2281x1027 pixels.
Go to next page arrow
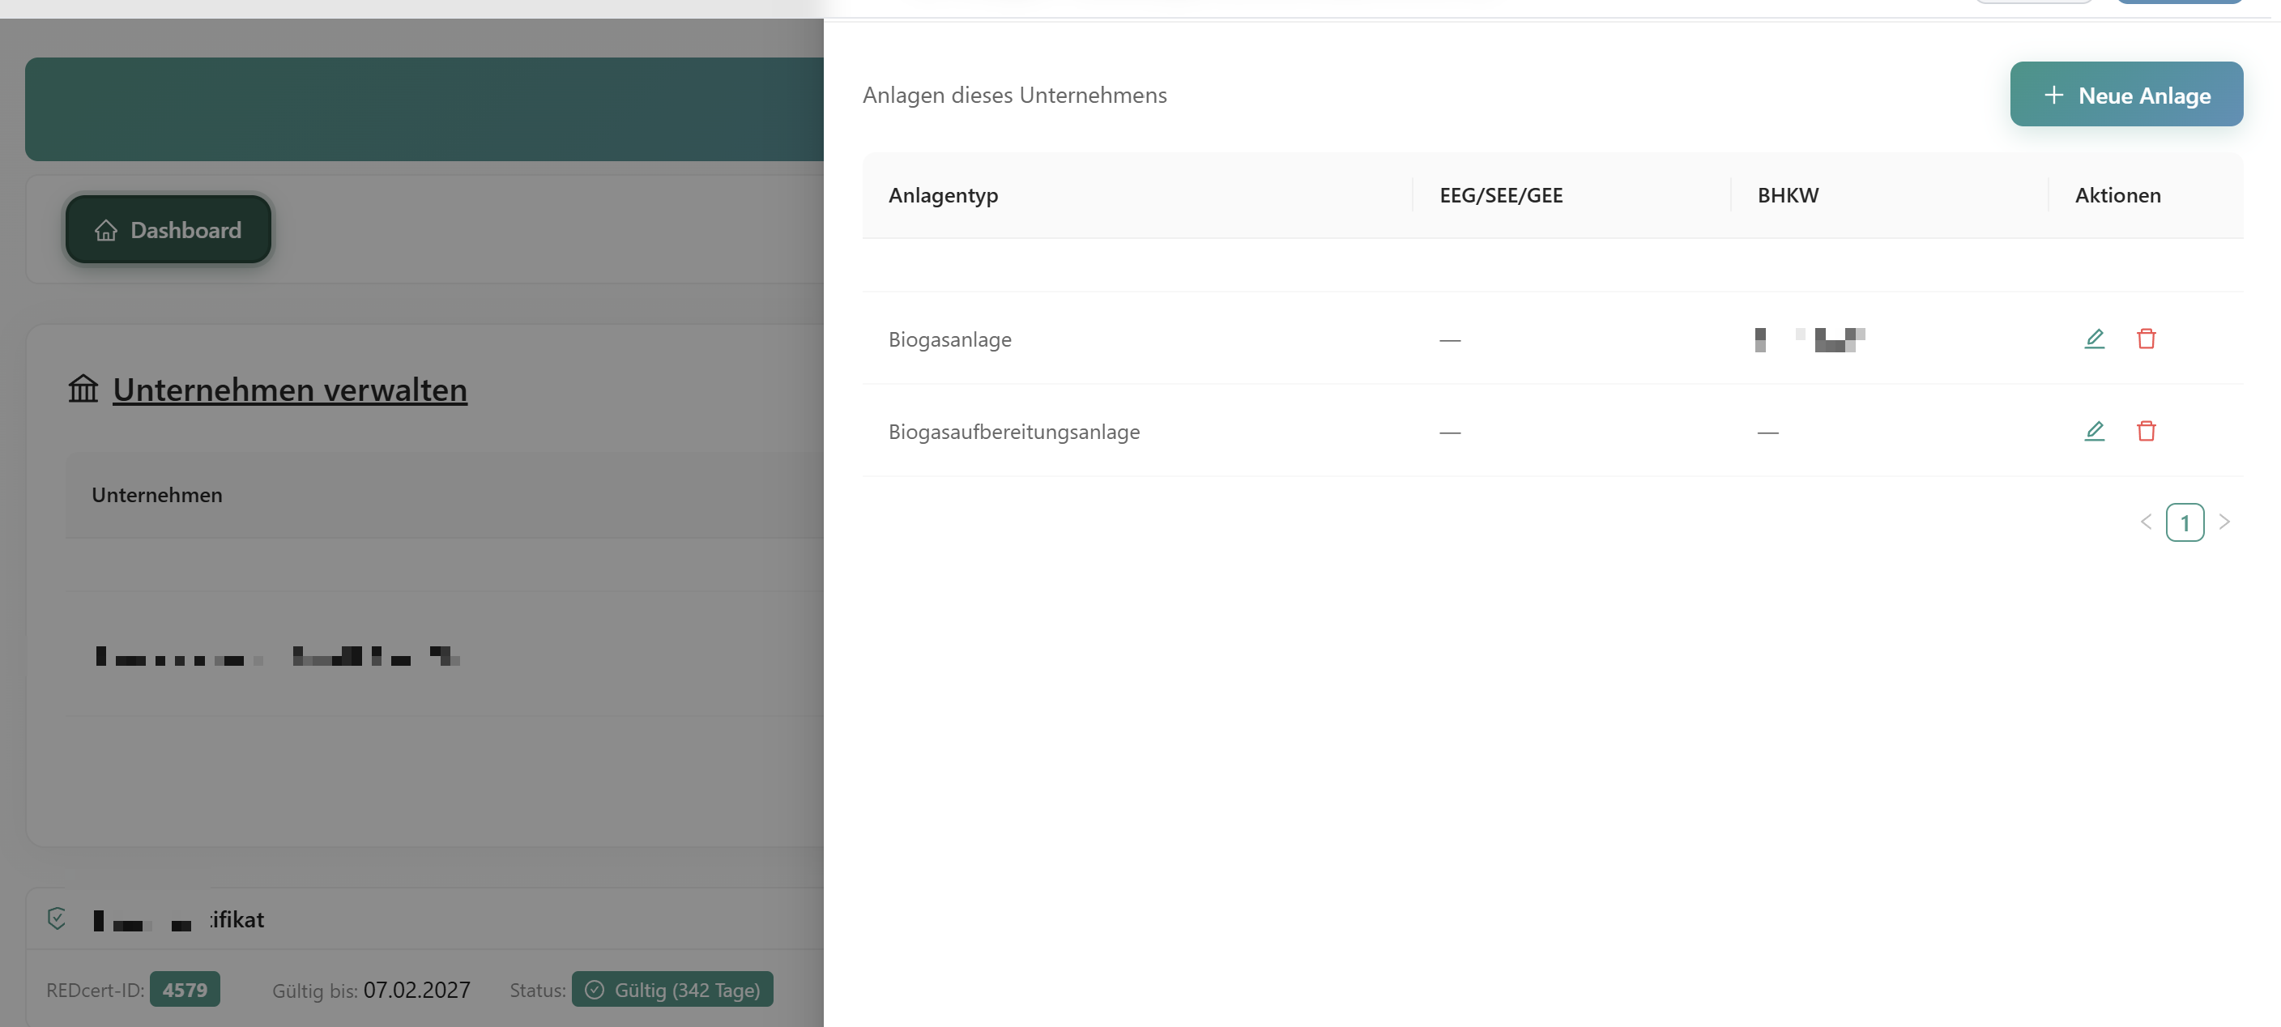click(x=2223, y=522)
